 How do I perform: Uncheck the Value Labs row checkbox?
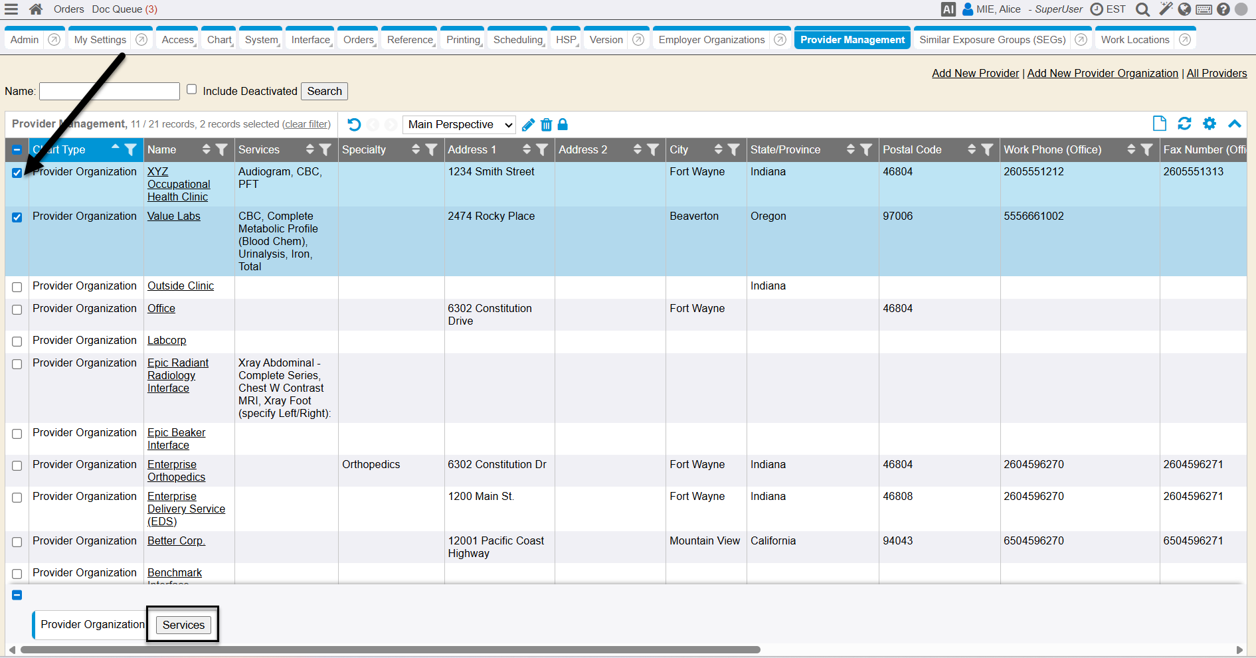click(x=17, y=217)
